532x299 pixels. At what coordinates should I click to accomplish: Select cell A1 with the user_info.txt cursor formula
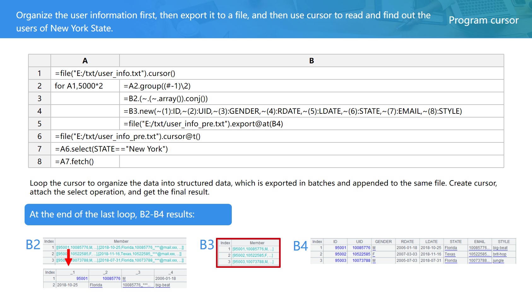[115, 73]
